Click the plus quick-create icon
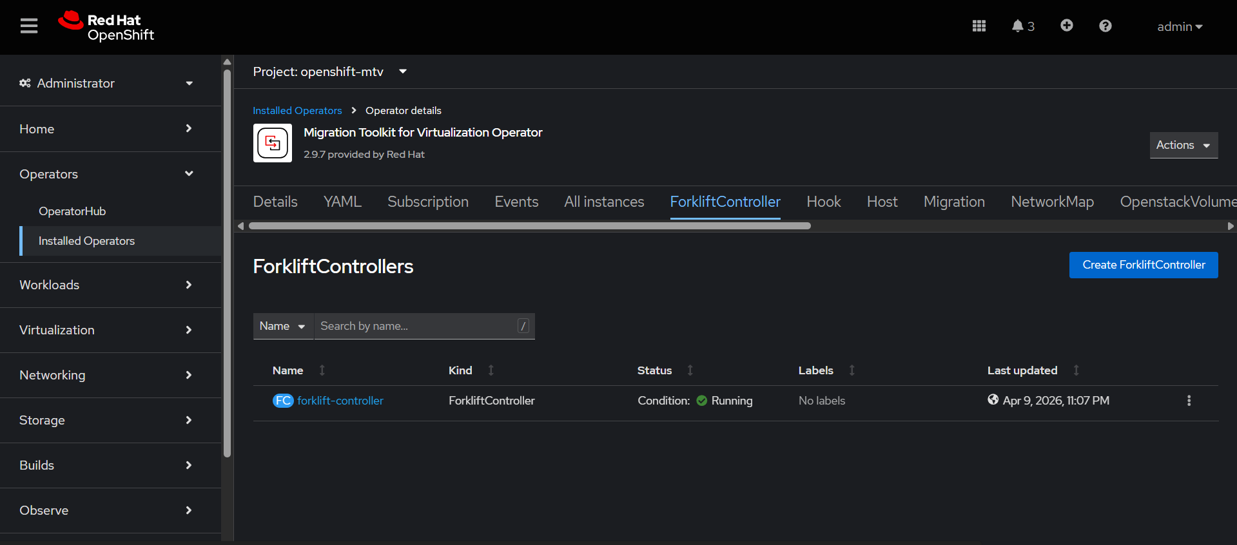Screen dimensions: 1237x545 [x=1066, y=26]
